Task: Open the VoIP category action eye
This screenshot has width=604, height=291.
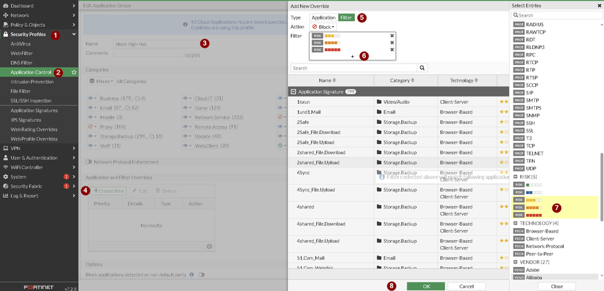Action: (x=93, y=146)
